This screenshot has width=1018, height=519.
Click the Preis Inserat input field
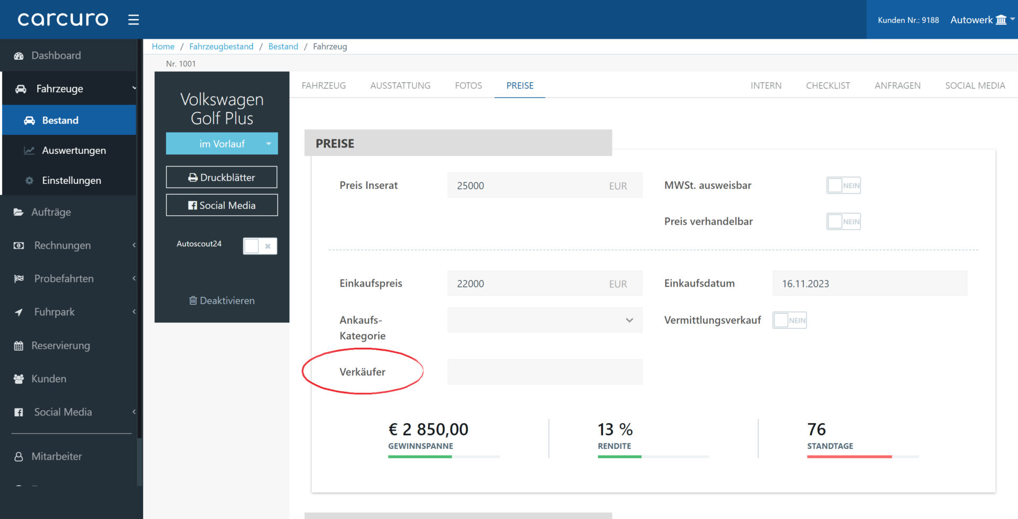click(x=545, y=186)
